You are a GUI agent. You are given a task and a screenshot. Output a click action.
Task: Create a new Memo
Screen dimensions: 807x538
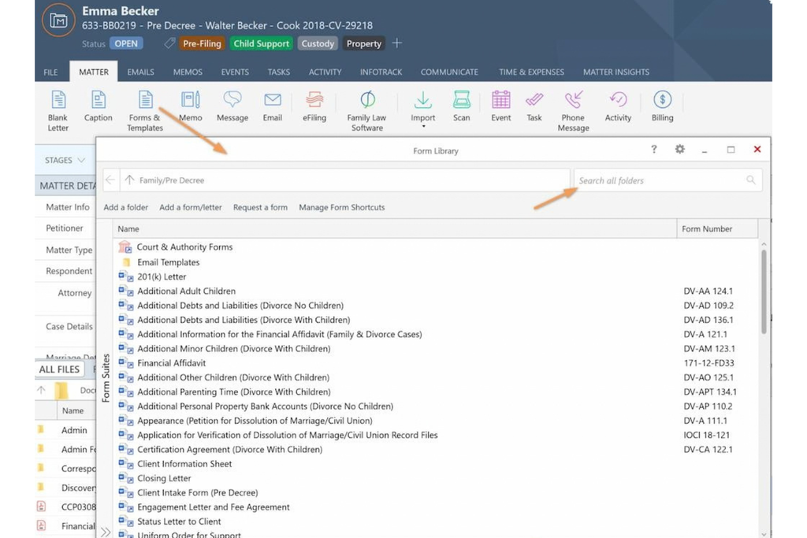pos(190,106)
